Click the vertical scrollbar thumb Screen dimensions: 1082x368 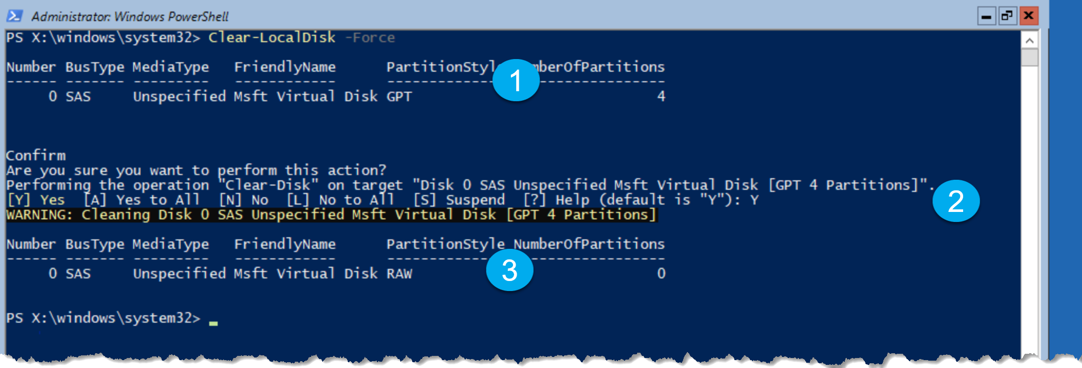click(1029, 57)
